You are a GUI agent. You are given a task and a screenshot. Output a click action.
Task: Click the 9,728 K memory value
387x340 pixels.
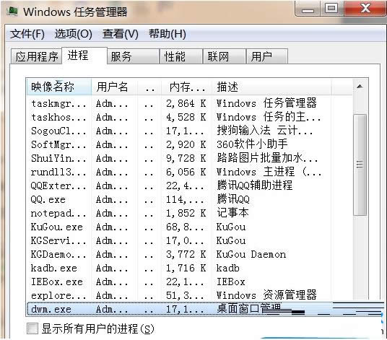186,158
